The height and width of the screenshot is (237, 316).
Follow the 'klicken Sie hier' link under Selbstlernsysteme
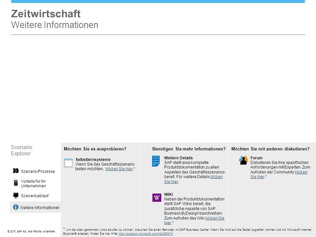tap(119, 169)
